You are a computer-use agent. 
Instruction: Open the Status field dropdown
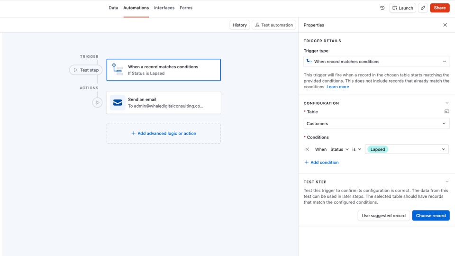click(x=339, y=149)
